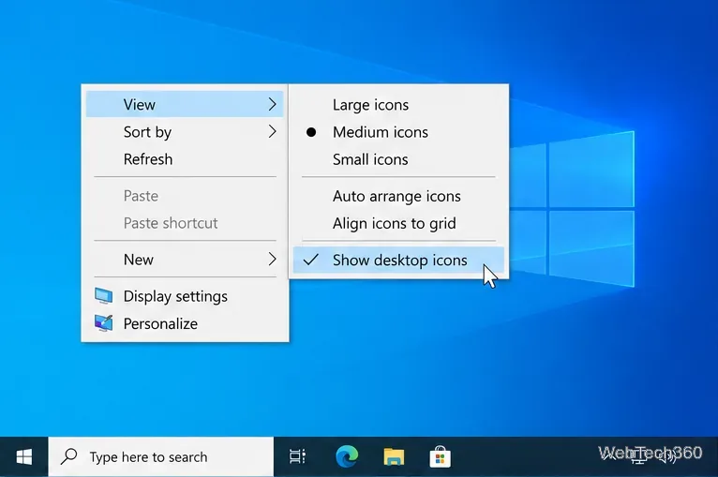Select View in the context menu
The width and height of the screenshot is (718, 477).
(x=185, y=104)
